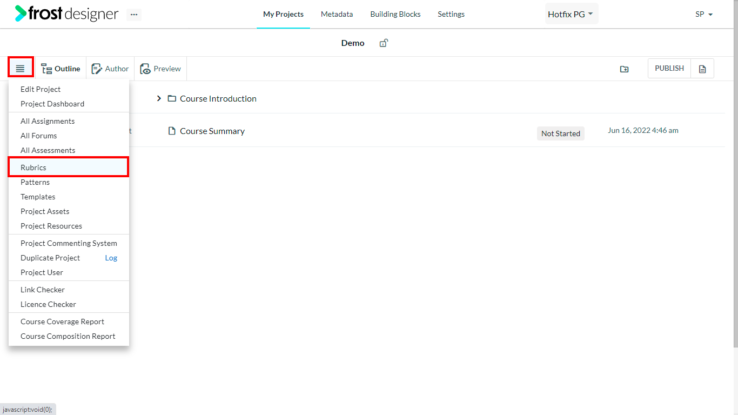This screenshot has width=738, height=415.
Task: Open the SP user account dropdown
Action: click(x=704, y=14)
